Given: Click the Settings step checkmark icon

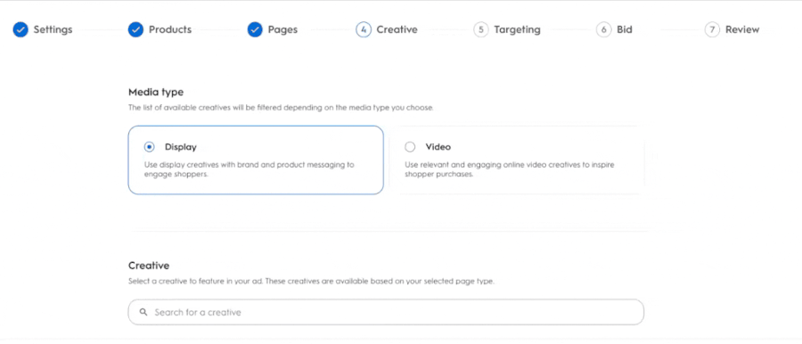Looking at the screenshot, I should 20,29.
